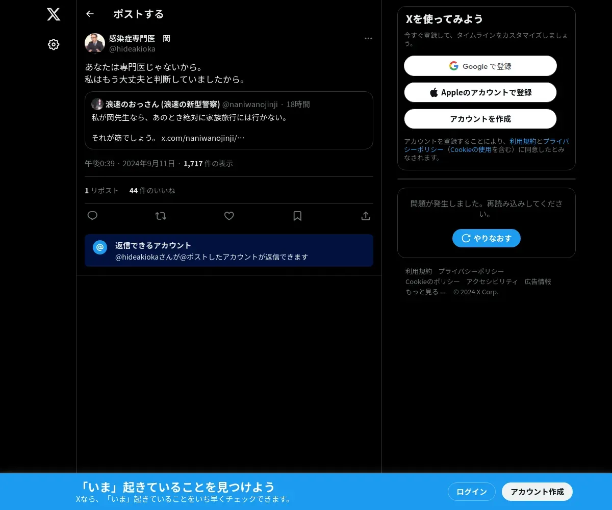This screenshot has height=510, width=612.
Task: Open the post's three-dot more menu
Action: [368, 39]
